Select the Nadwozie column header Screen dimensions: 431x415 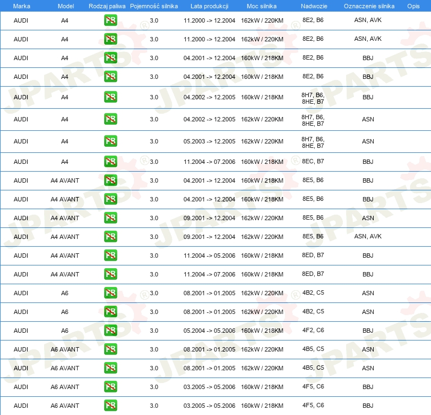point(313,6)
